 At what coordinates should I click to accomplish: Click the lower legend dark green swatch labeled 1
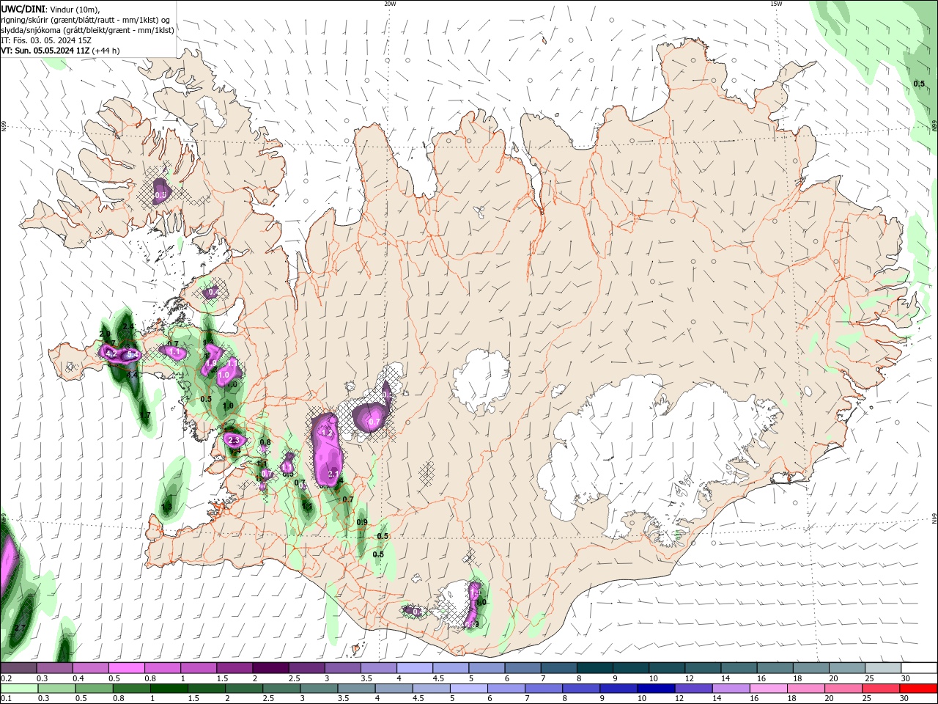click(169, 689)
